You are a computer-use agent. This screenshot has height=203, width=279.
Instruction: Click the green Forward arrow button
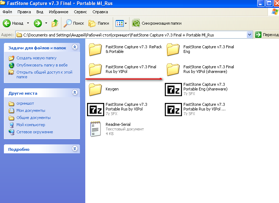click(x=38, y=23)
